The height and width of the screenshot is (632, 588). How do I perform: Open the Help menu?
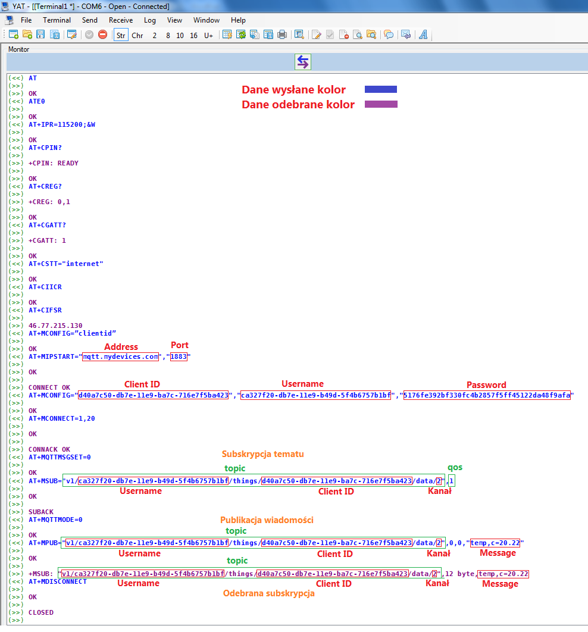[238, 20]
